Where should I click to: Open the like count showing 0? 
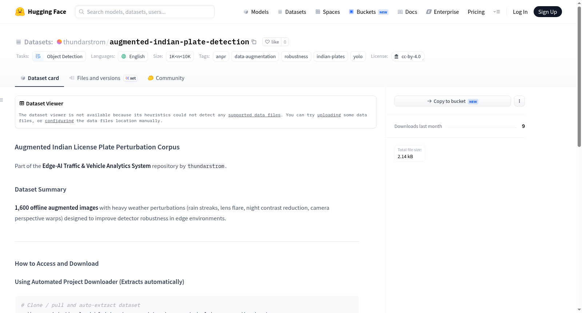(x=285, y=42)
